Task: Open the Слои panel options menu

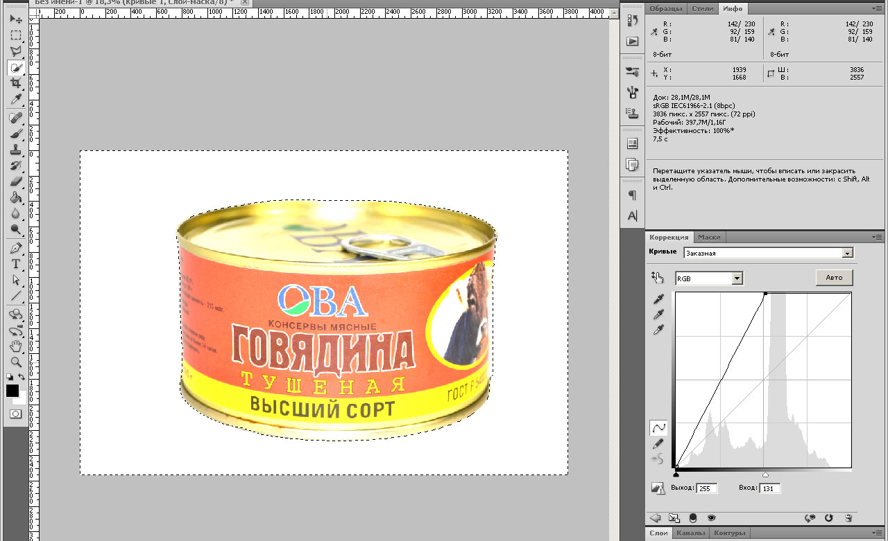Action: (x=878, y=532)
